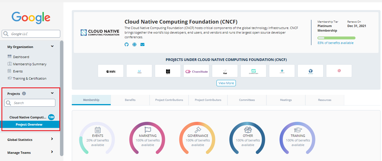
Task: Switch to the Membership tab
Action: pos(91,100)
